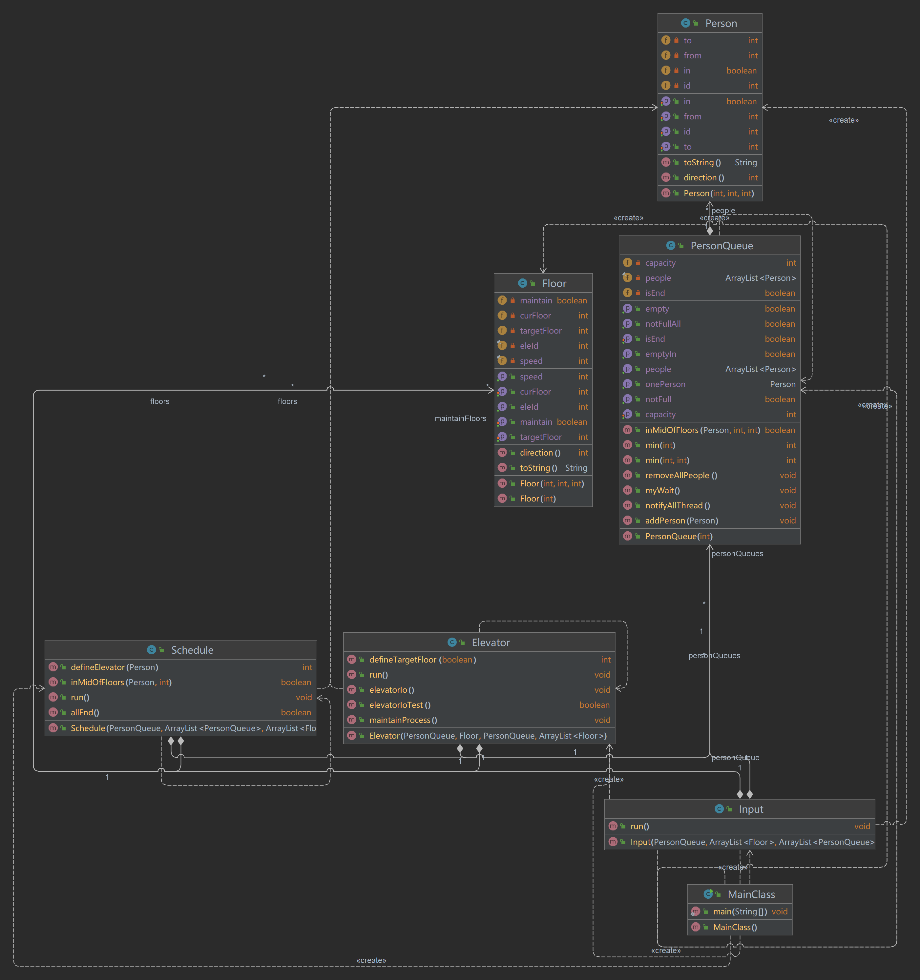Click inMidOfFloors(Person, int) in Schedule

(181, 682)
